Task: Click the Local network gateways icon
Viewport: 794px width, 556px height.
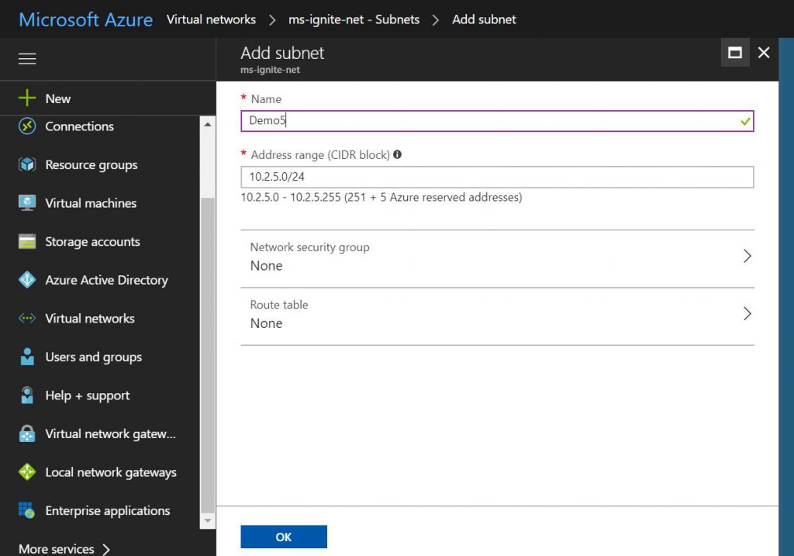Action: 27,472
